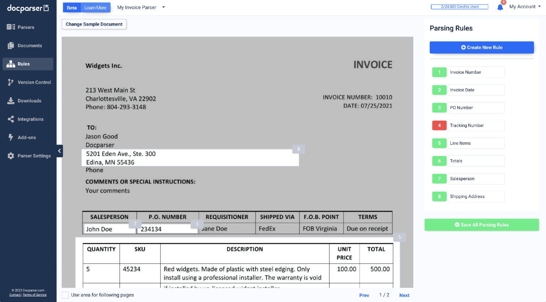Open the My Invoice Parser selector
Screen dimensions: 546x302
point(141,7)
